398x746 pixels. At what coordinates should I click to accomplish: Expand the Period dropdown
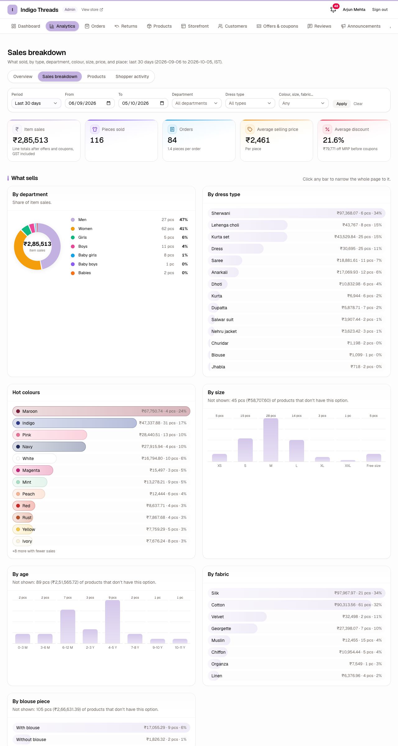click(36, 103)
